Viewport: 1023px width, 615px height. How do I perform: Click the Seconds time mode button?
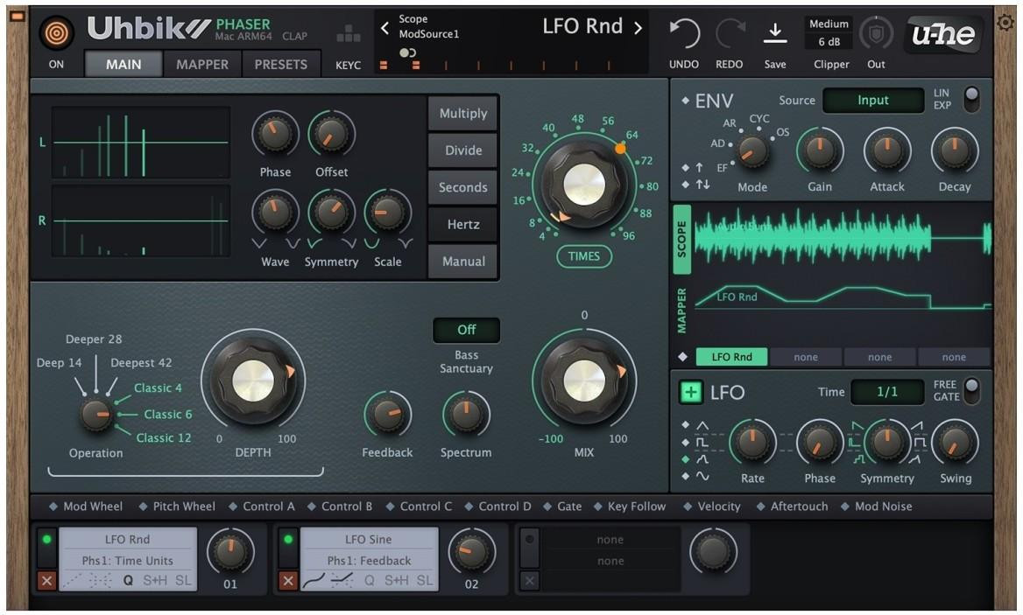463,187
